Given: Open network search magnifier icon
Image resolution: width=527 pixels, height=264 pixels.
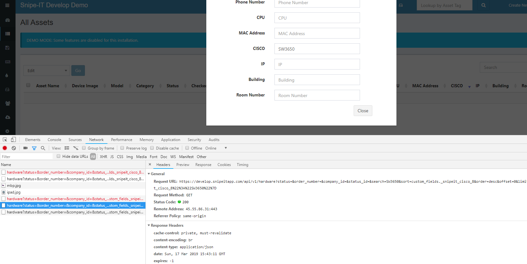Looking at the screenshot, I should point(43,148).
